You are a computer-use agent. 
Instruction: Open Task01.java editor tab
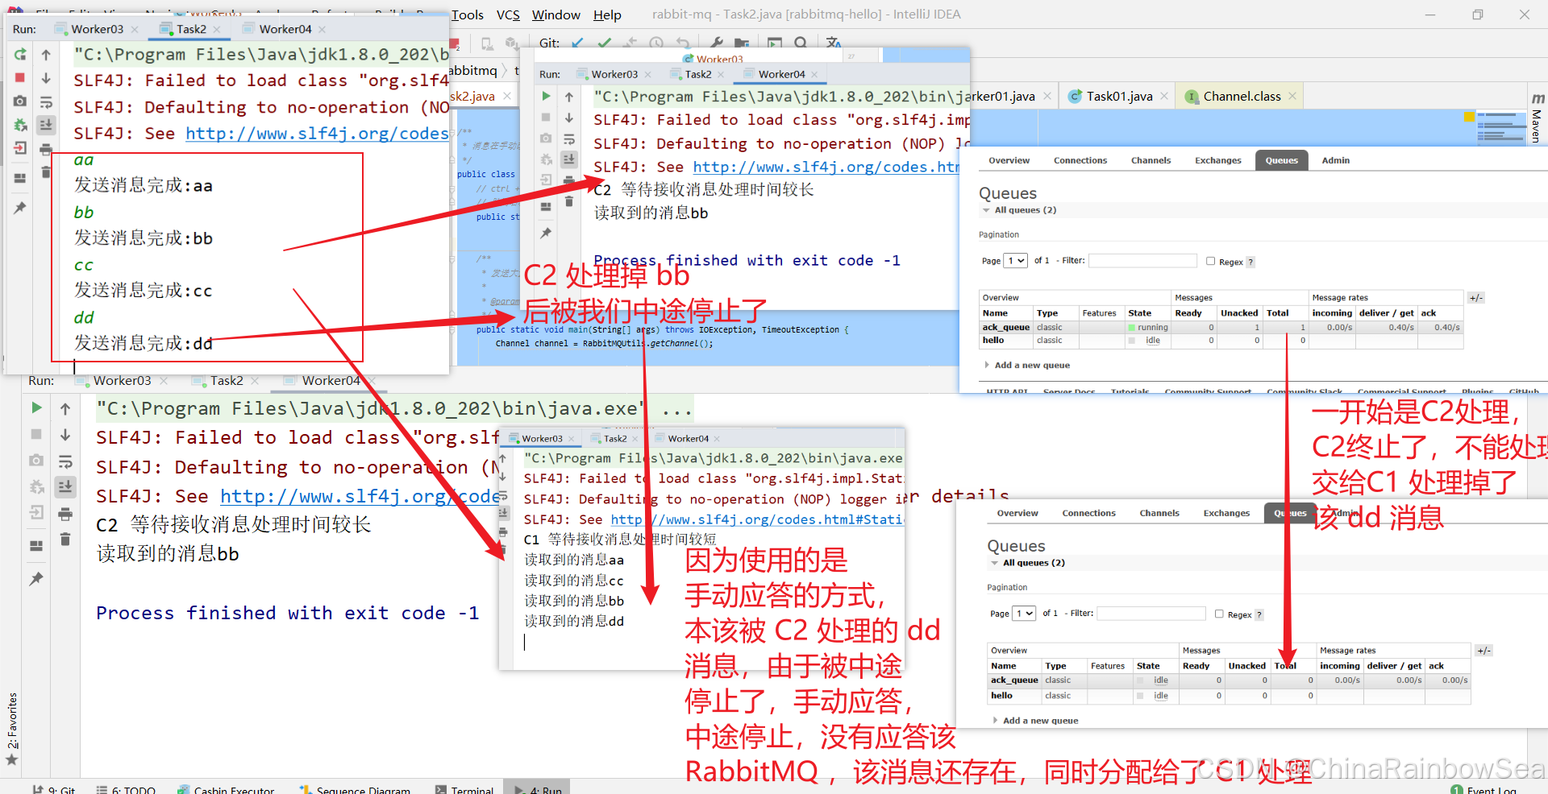(x=1119, y=97)
